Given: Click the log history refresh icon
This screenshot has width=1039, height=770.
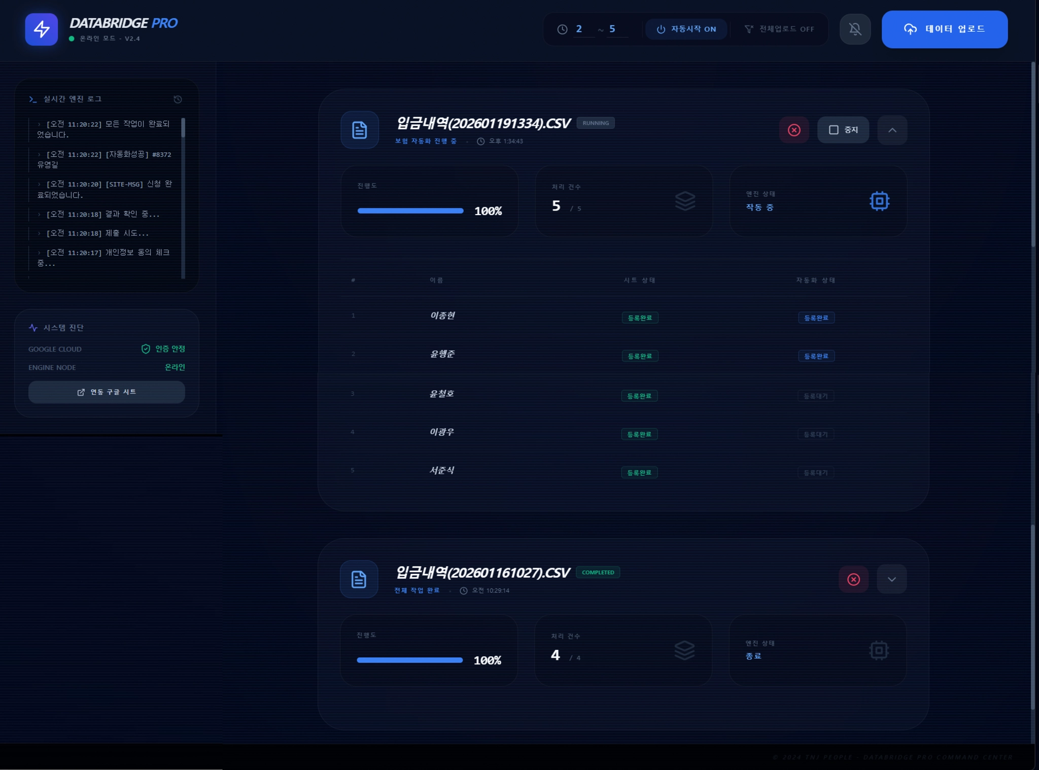Looking at the screenshot, I should tap(178, 99).
